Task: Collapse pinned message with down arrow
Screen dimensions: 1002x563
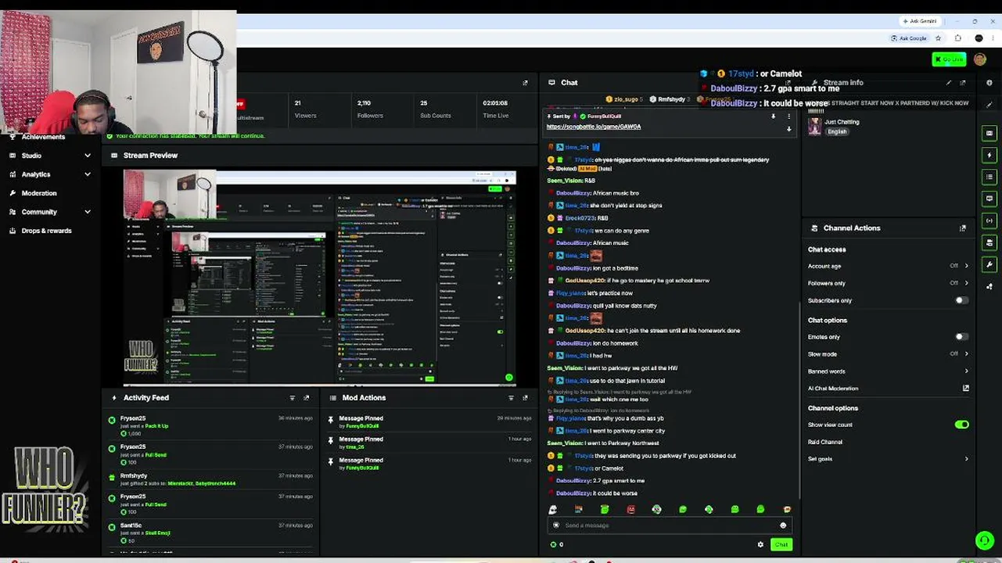Action: 788,129
